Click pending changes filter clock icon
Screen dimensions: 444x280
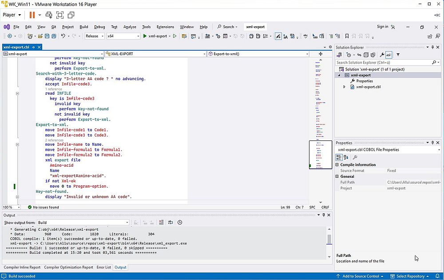[349, 55]
